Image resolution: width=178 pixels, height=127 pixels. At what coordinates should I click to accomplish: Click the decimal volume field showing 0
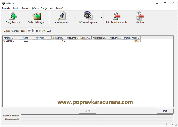click(x=34, y=31)
